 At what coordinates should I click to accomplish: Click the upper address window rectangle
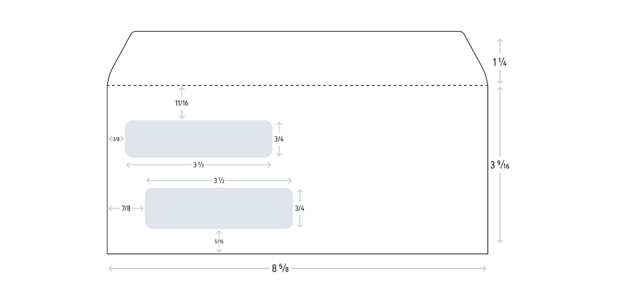[x=198, y=139]
